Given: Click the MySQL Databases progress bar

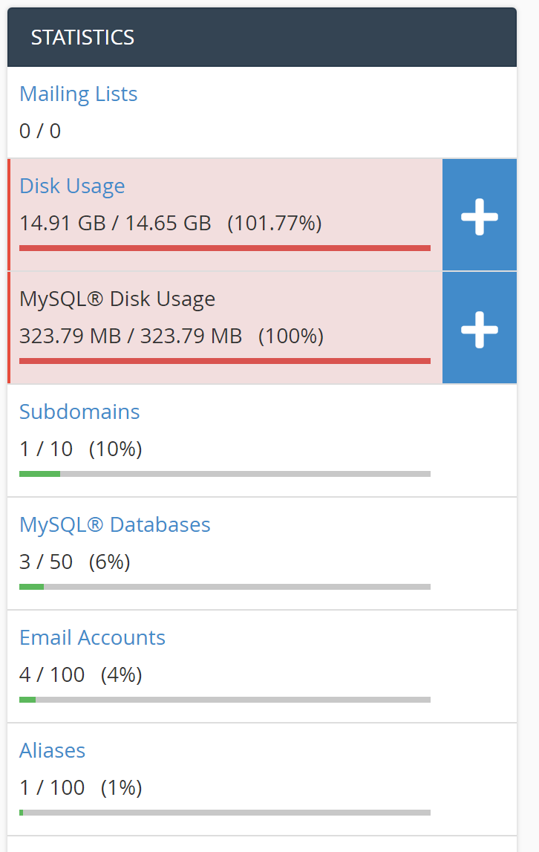Looking at the screenshot, I should (x=224, y=587).
